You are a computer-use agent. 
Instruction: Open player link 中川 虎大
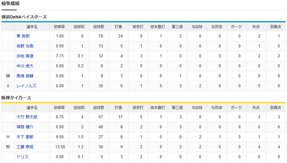pos(25,66)
